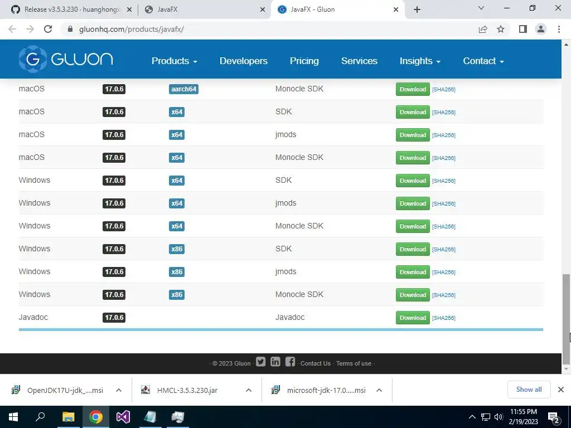Go to Services page
This screenshot has width=571, height=428.
point(359,61)
